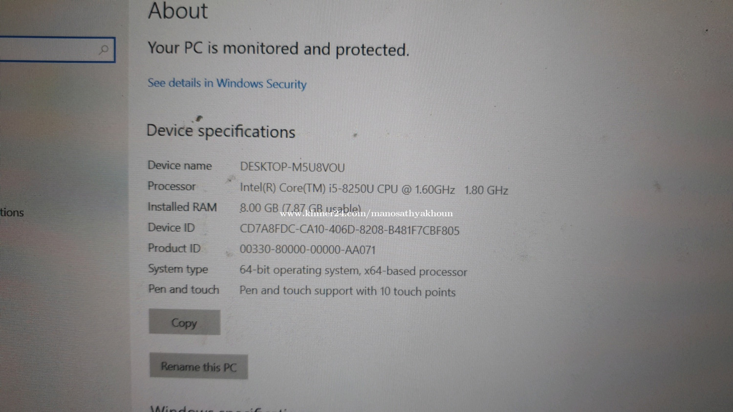This screenshot has width=733, height=412.
Task: Click the Device ID value starting CD7A8FDC
Action: point(349,230)
